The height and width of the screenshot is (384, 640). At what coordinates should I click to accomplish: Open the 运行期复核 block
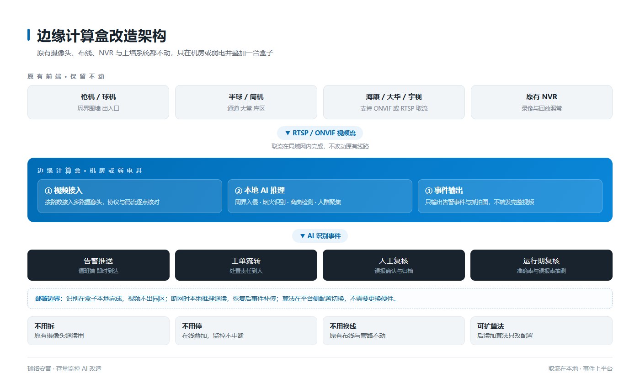click(x=541, y=265)
